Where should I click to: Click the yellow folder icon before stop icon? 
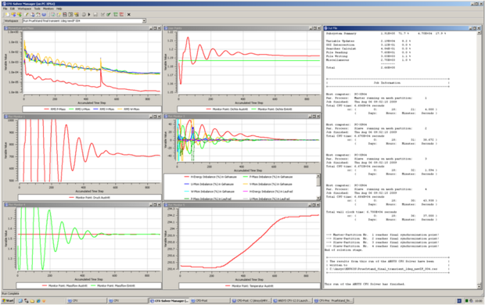coord(77,15)
